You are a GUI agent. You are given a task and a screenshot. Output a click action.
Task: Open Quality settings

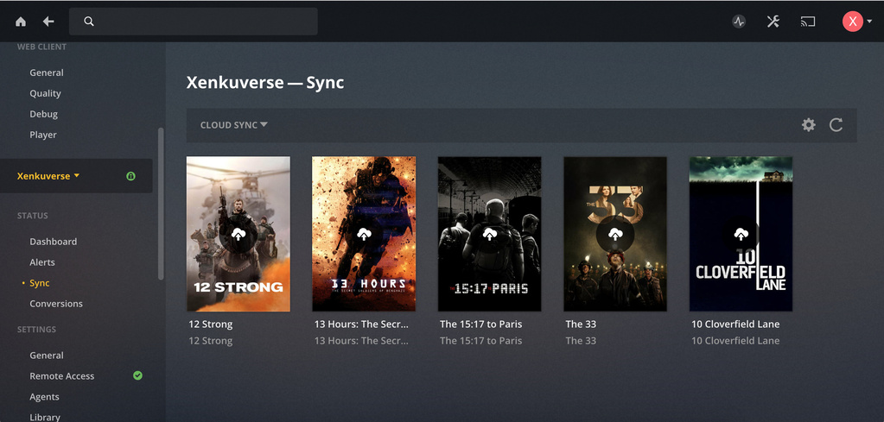(45, 93)
